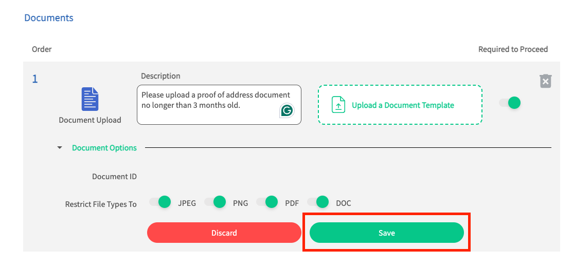
Task: Toggle the Required to Proceed switch
Action: point(510,103)
